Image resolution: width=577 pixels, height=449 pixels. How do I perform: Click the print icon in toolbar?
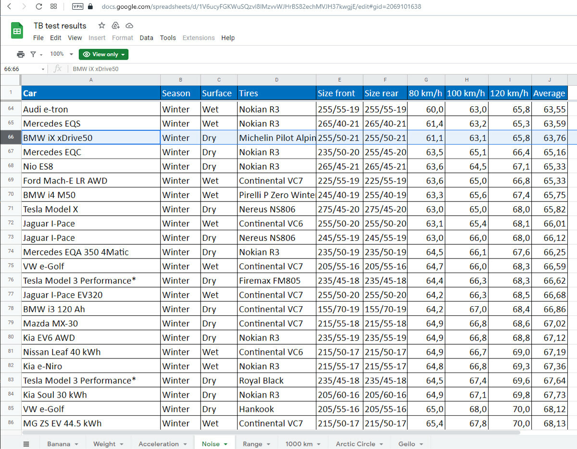click(21, 54)
